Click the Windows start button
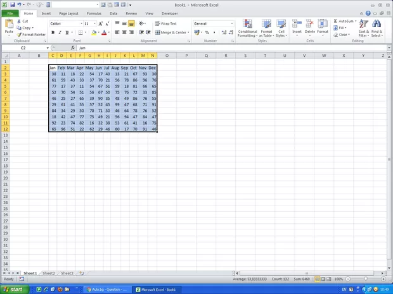 13,289
